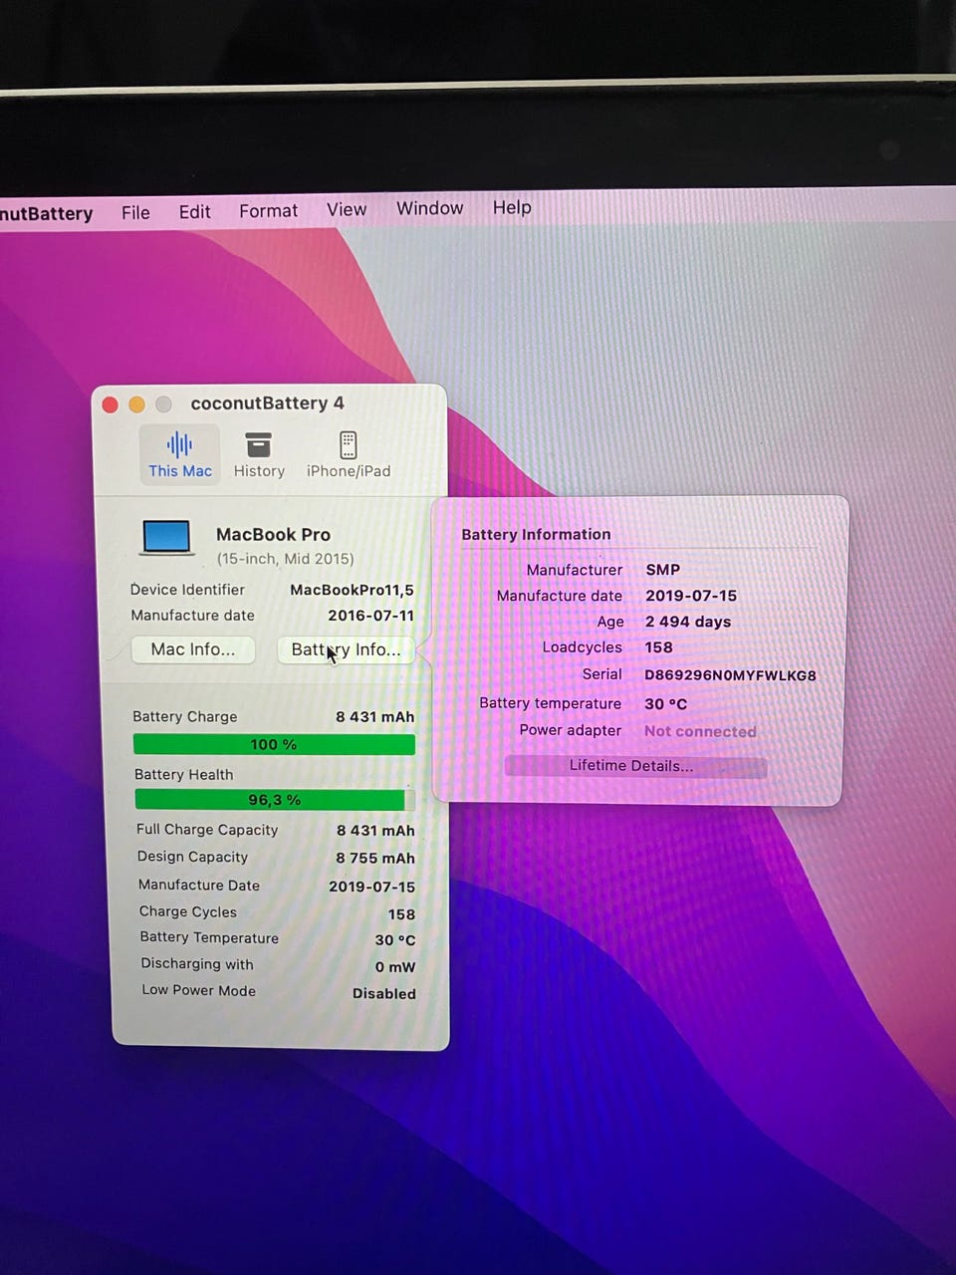
Task: Open the Window menu
Action: [429, 208]
